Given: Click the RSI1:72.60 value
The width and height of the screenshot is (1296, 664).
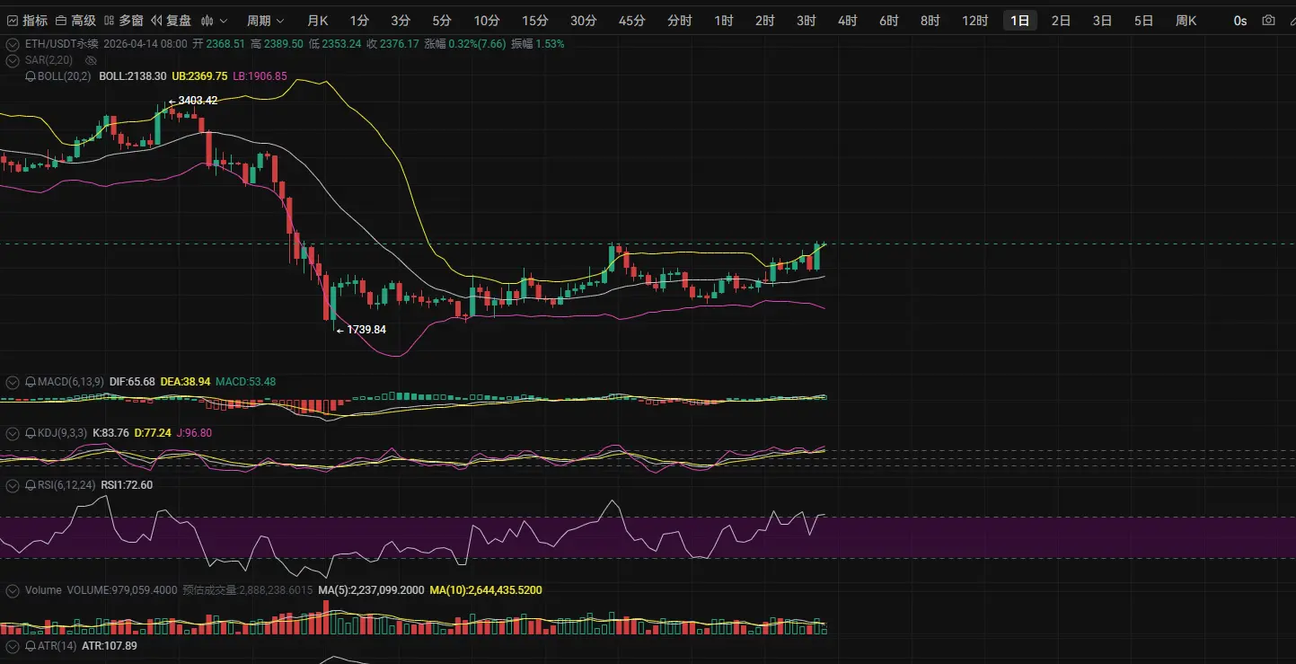Looking at the screenshot, I should 127,485.
